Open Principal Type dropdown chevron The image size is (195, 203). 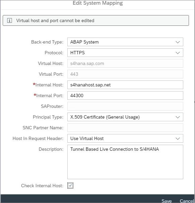click(x=178, y=117)
